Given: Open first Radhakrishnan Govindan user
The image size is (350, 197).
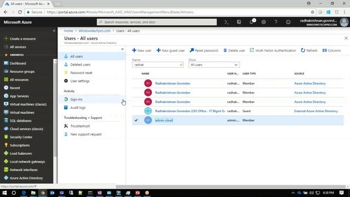Looking at the screenshot, I should pos(173,83).
